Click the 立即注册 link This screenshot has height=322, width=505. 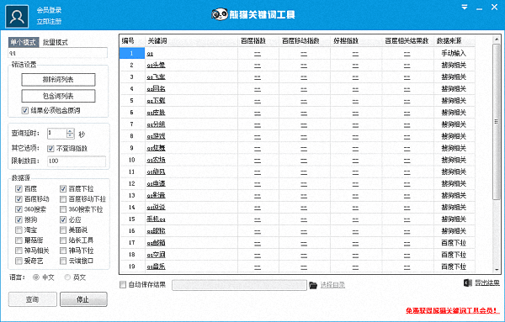click(x=49, y=22)
